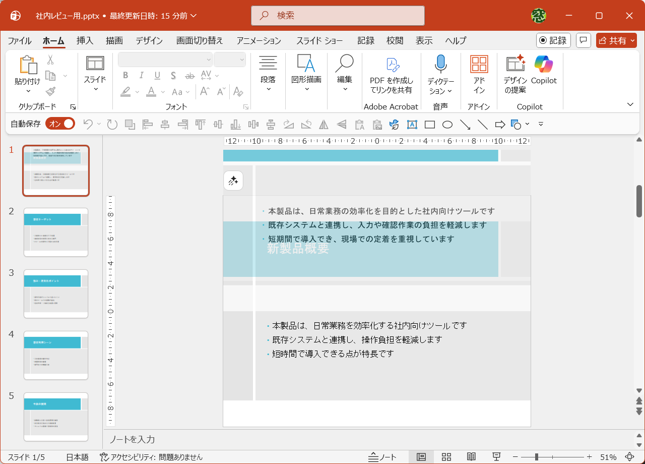Toggle underline formatting
This screenshot has height=464, width=645.
pos(157,75)
